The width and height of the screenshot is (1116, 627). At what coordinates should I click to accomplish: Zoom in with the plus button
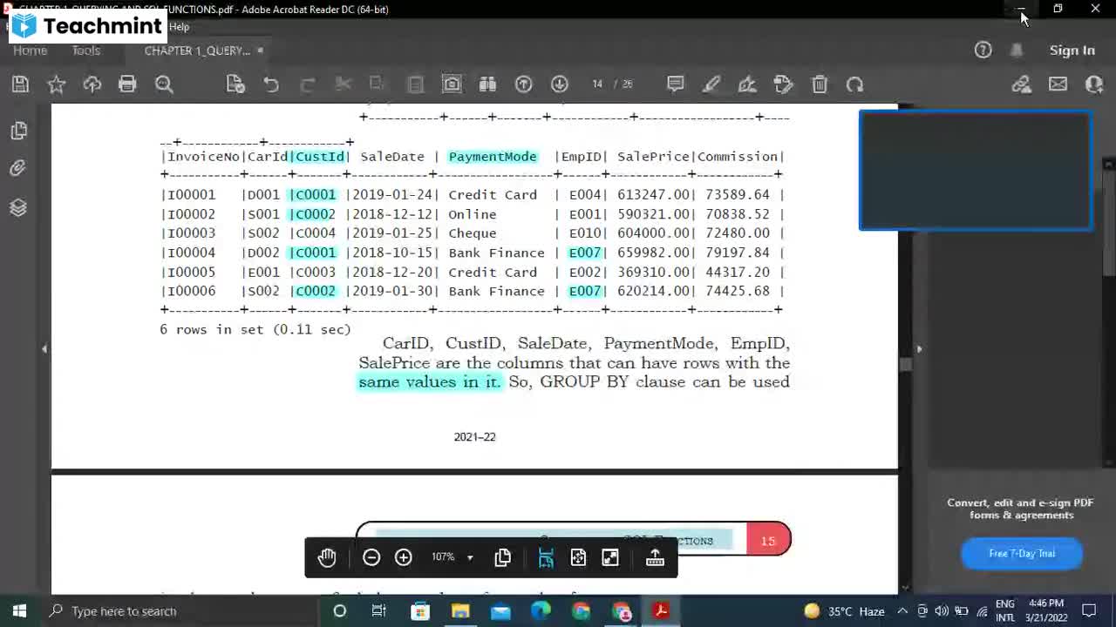403,557
